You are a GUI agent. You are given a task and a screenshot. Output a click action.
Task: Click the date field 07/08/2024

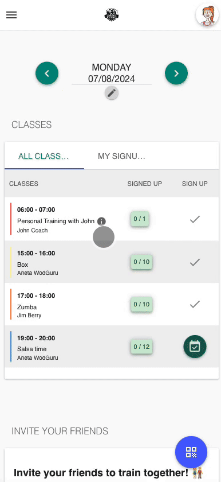pos(112,79)
